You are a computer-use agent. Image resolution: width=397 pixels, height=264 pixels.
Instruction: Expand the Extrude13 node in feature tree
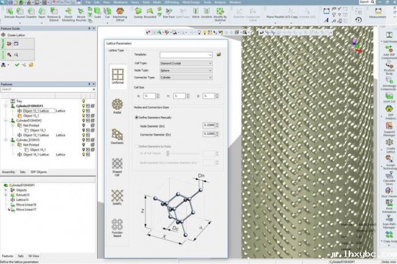click(x=6, y=194)
